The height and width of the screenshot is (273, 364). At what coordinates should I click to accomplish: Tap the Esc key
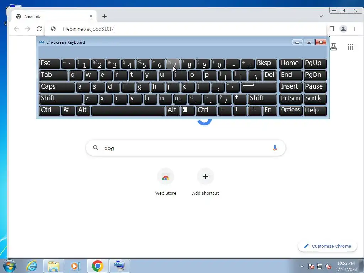[50, 64]
